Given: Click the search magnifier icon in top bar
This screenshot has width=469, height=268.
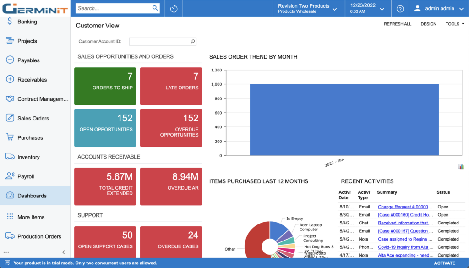Looking at the screenshot, I should click(x=155, y=8).
